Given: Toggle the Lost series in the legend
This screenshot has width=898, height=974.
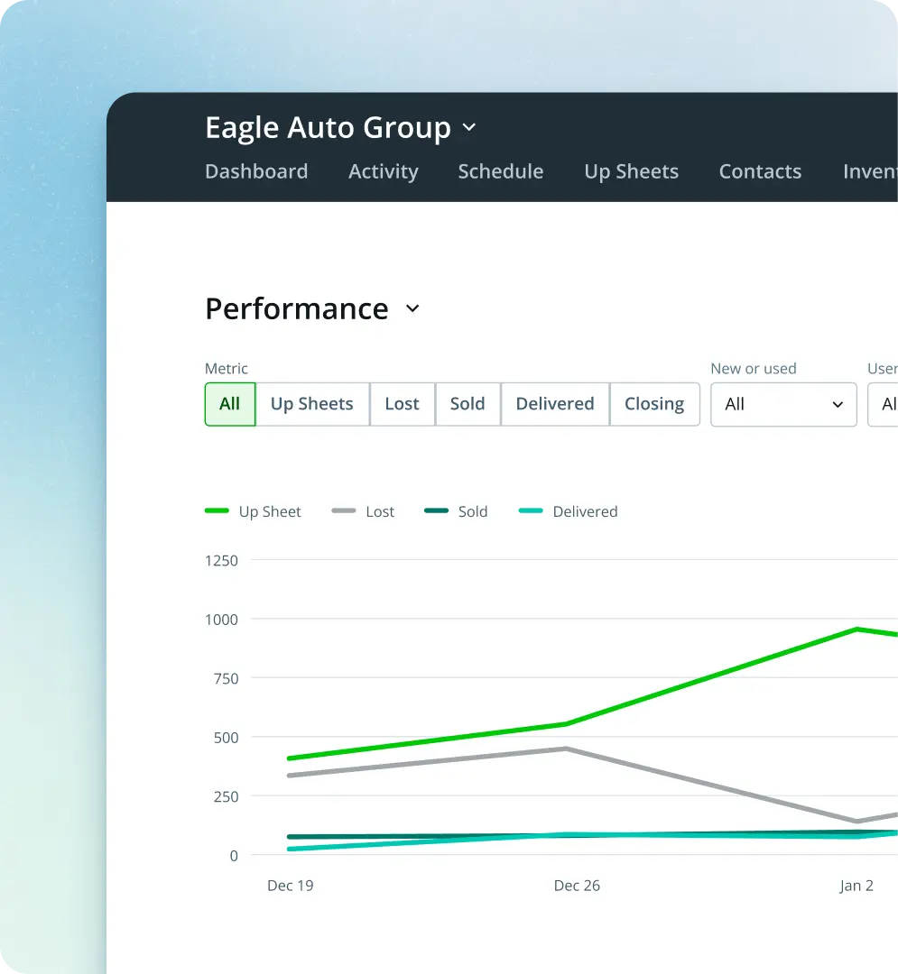Looking at the screenshot, I should 343,511.
